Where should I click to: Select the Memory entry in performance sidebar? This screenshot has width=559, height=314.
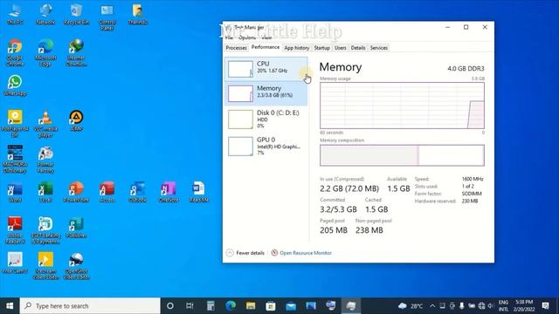[266, 93]
